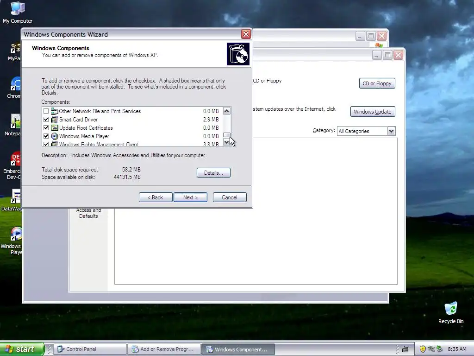Select Other Network File and Print Services text

click(x=100, y=111)
